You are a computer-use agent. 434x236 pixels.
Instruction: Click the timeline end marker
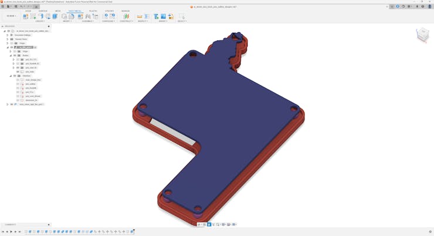tap(134, 231)
